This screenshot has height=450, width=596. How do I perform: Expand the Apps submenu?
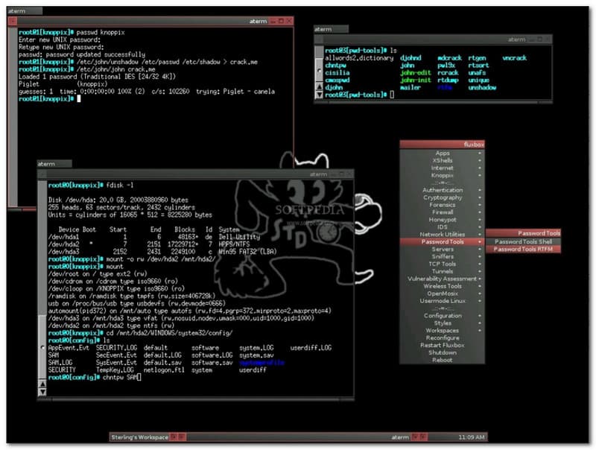coord(443,153)
